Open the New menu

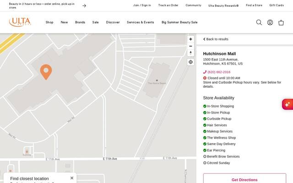tap(64, 22)
